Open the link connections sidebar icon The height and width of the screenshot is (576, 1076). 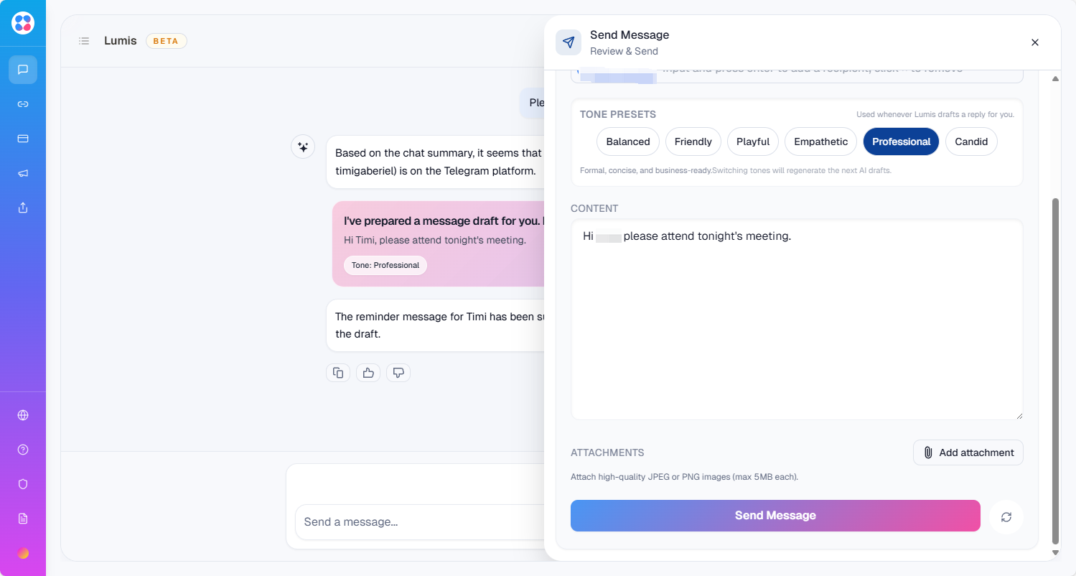click(23, 104)
